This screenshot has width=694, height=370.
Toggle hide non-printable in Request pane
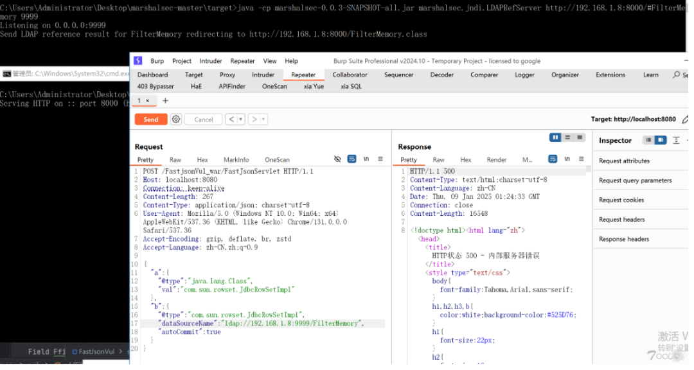(x=338, y=159)
